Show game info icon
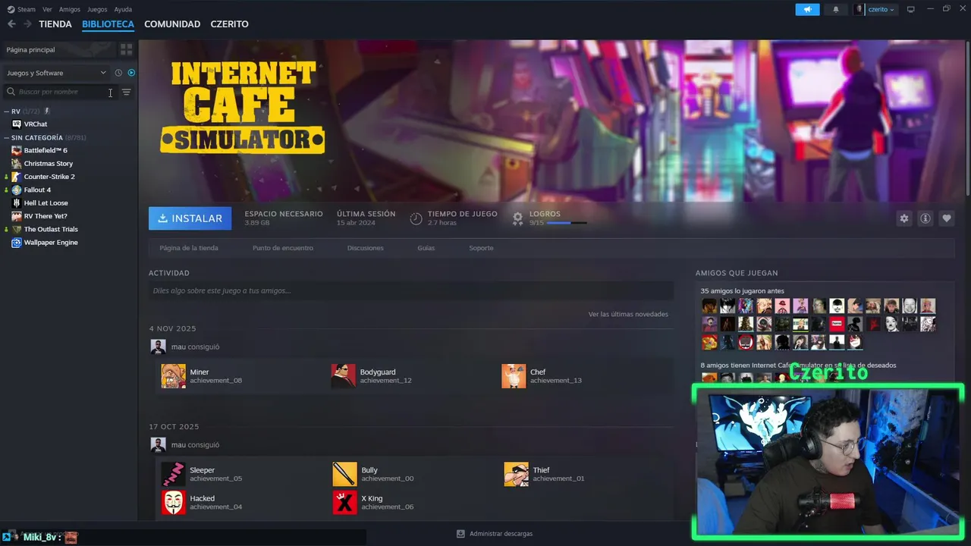 click(x=925, y=218)
